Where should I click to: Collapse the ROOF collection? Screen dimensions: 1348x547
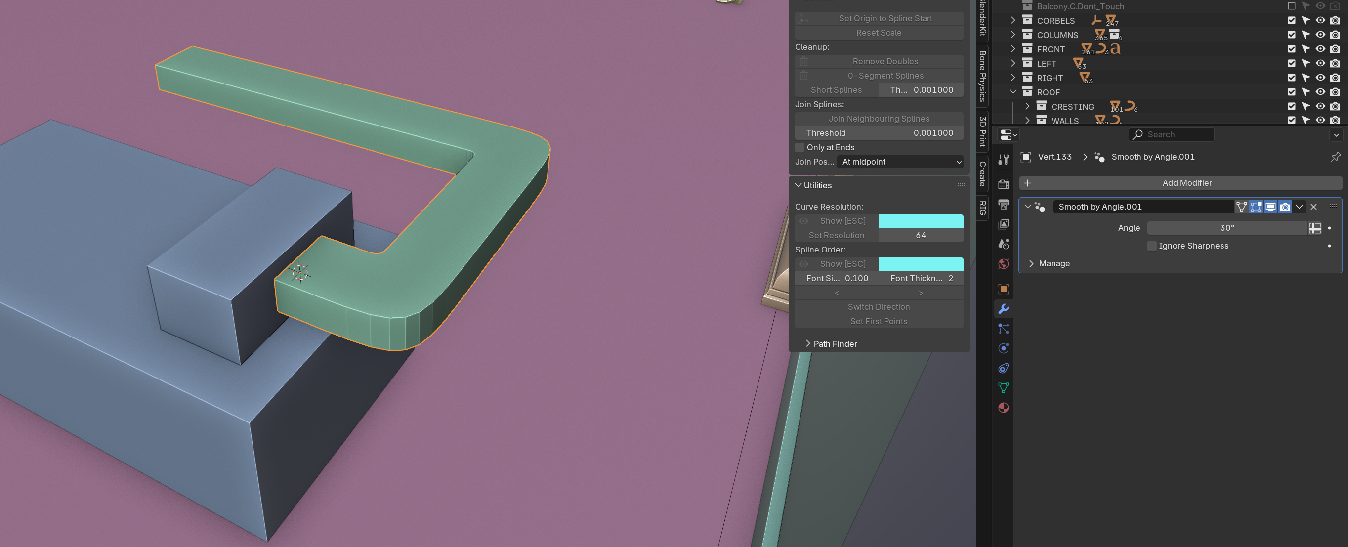(1013, 92)
